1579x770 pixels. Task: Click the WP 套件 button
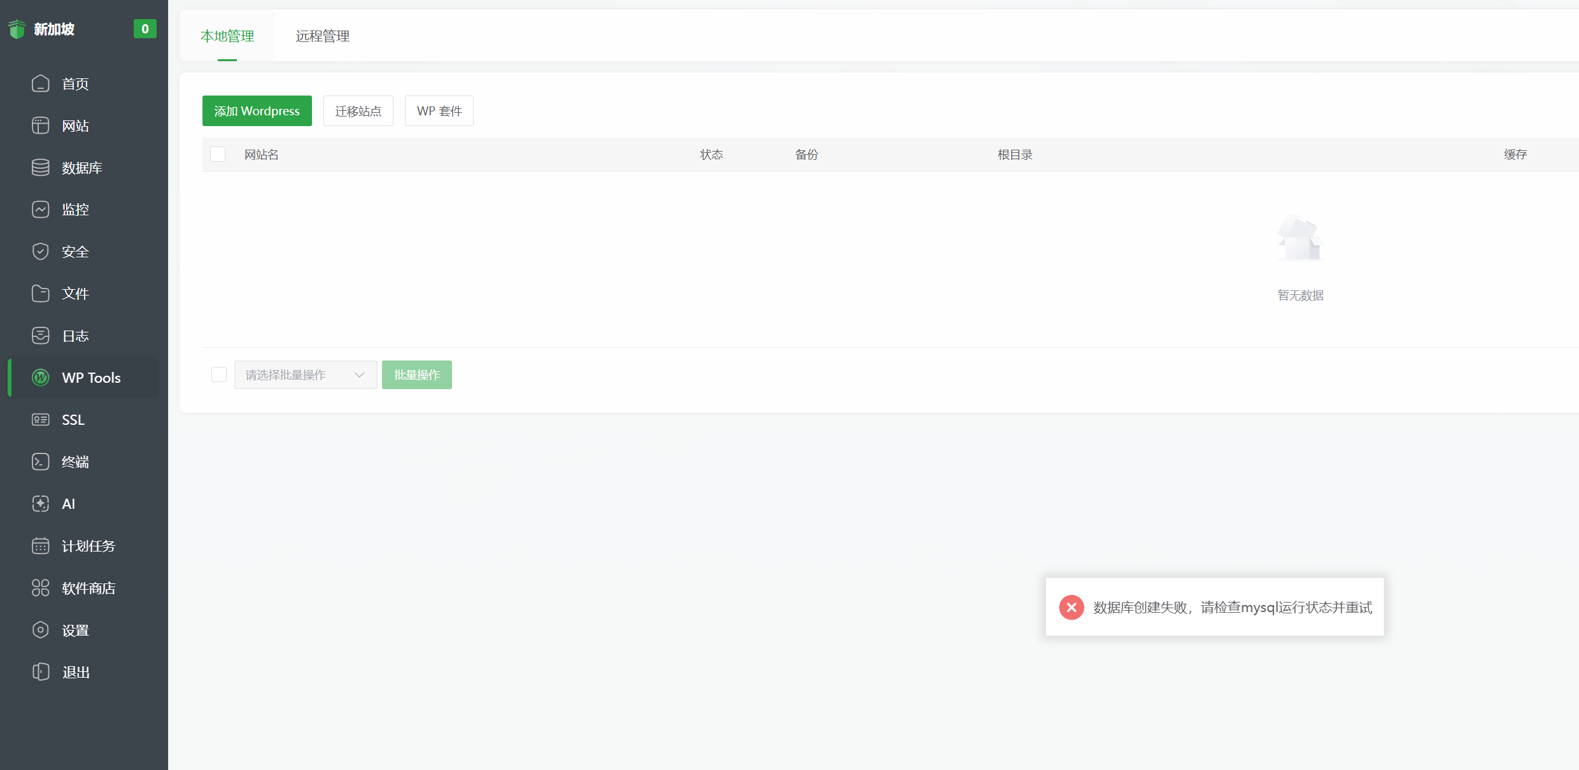pyautogui.click(x=439, y=111)
